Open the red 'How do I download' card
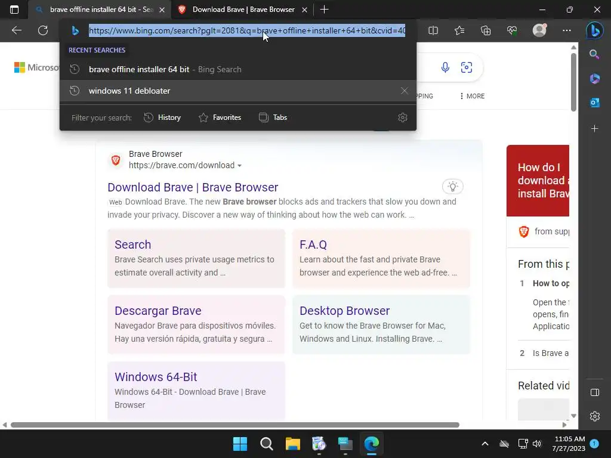This screenshot has height=458, width=611. click(x=538, y=181)
